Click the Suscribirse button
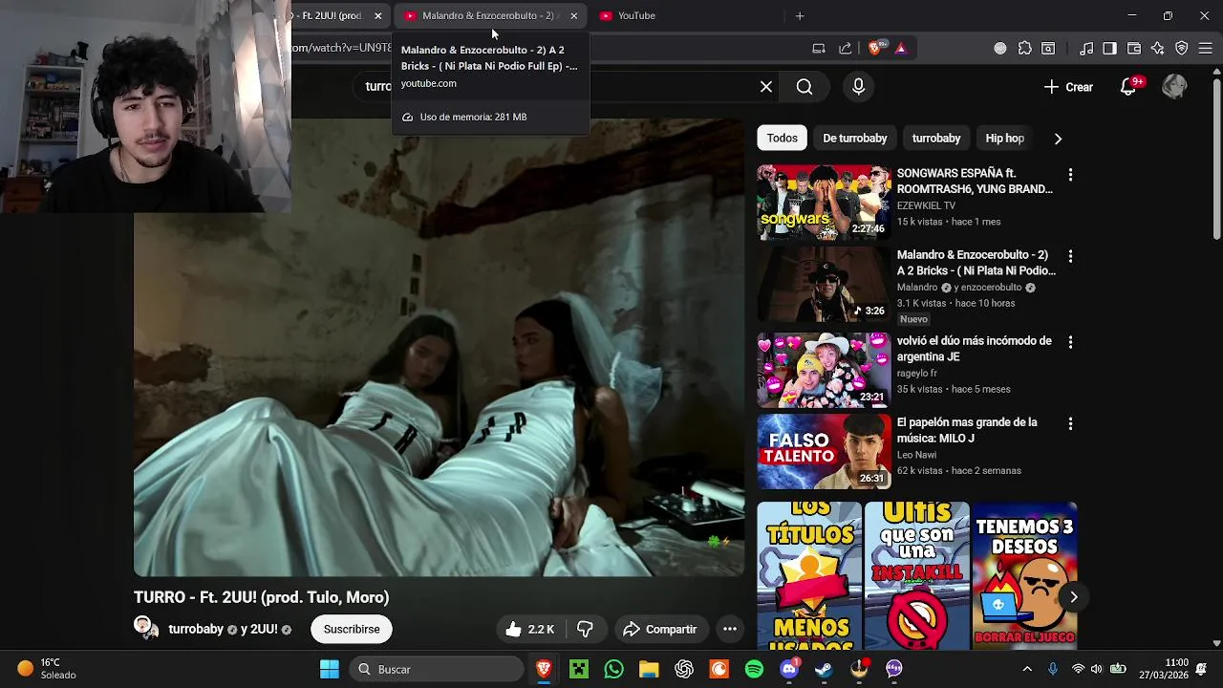 click(x=352, y=629)
